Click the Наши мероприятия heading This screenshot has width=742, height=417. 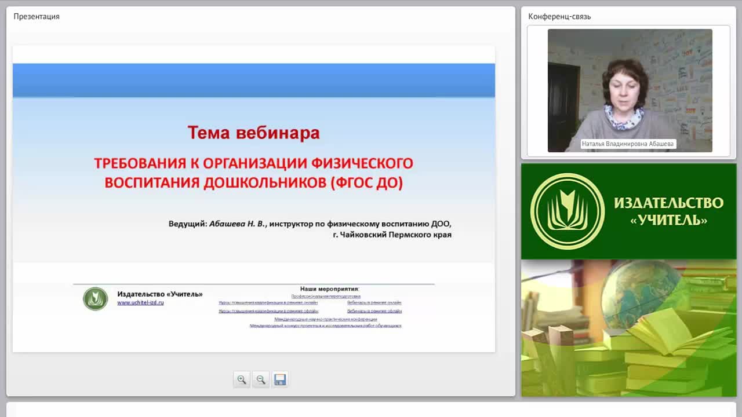(x=330, y=288)
